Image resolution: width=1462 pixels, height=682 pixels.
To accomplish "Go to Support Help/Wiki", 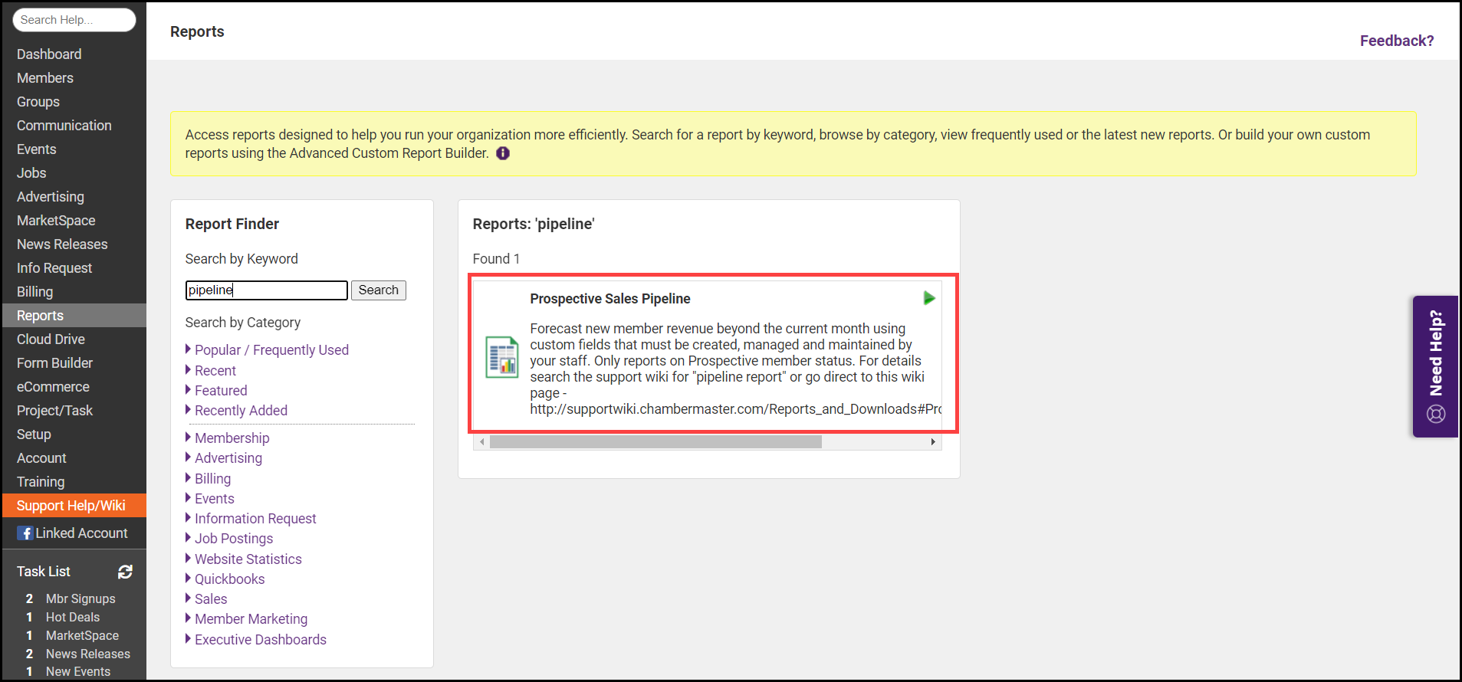I will 71,506.
